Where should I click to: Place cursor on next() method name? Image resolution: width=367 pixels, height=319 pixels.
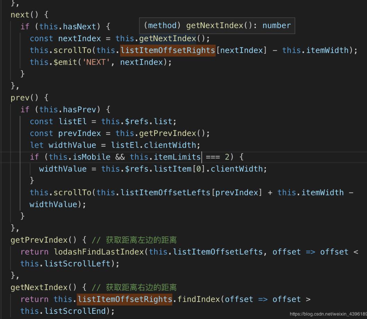tap(20, 15)
